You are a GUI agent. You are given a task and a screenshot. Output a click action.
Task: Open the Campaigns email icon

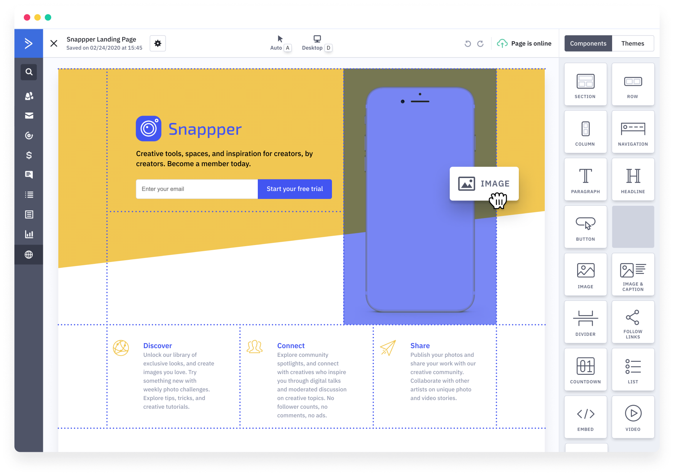[29, 115]
